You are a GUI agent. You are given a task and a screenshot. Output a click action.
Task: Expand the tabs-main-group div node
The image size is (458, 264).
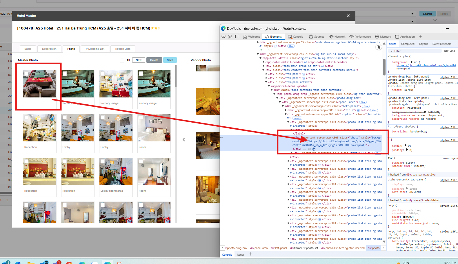click(x=263, y=66)
